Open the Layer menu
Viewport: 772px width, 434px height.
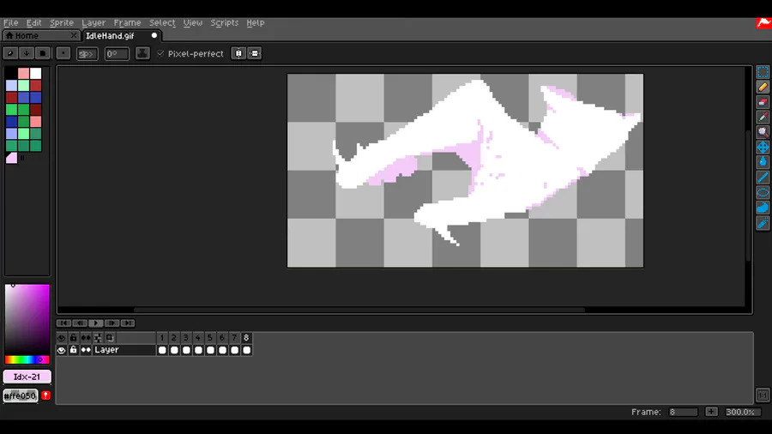[93, 22]
